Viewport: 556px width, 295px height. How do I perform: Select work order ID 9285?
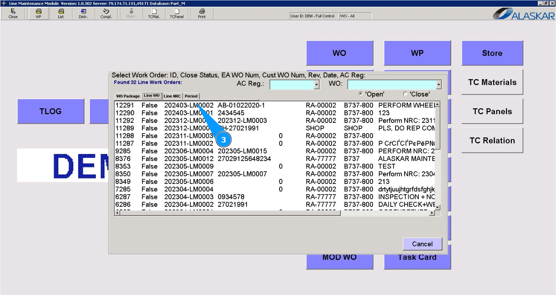pos(123,151)
